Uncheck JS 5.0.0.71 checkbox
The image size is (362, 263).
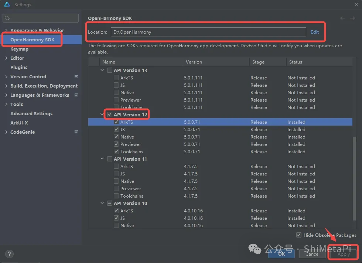tap(116, 129)
